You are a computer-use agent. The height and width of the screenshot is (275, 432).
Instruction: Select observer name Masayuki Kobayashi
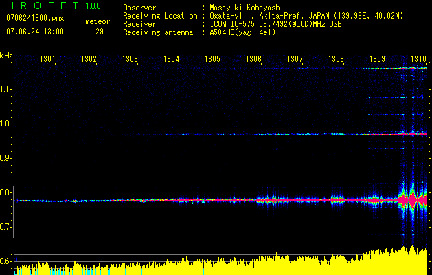coord(247,8)
